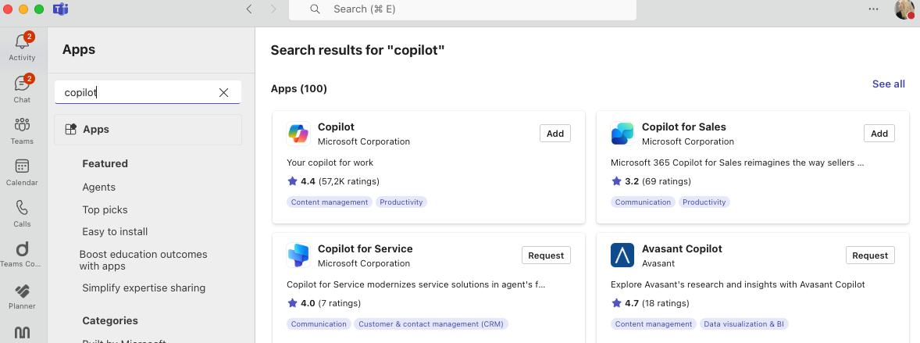Click Content management tag on Avasant Copilot
Screen dimensions: 920x343
click(654, 323)
